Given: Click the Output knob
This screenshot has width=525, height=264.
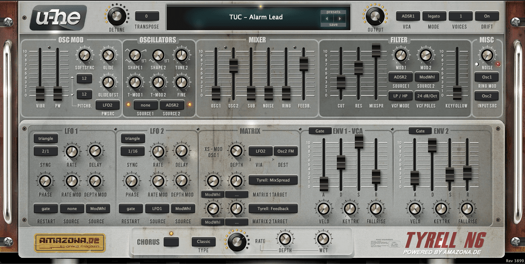Looking at the screenshot, I should pos(375,16).
